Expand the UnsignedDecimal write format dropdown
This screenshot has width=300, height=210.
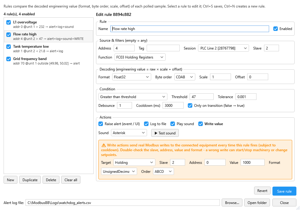coord(119,171)
